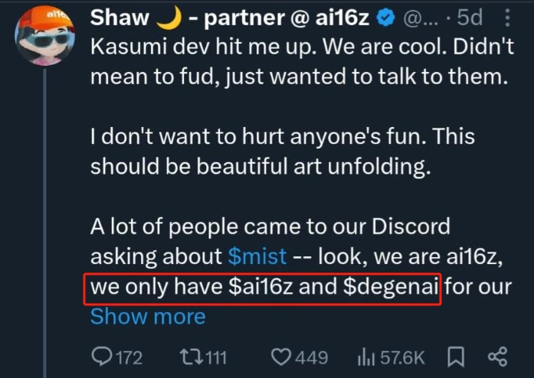Expand the tweet with Show more
534x378 pixels.
pyautogui.click(x=148, y=316)
